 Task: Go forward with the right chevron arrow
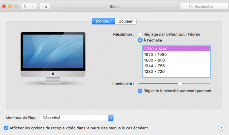33,6
